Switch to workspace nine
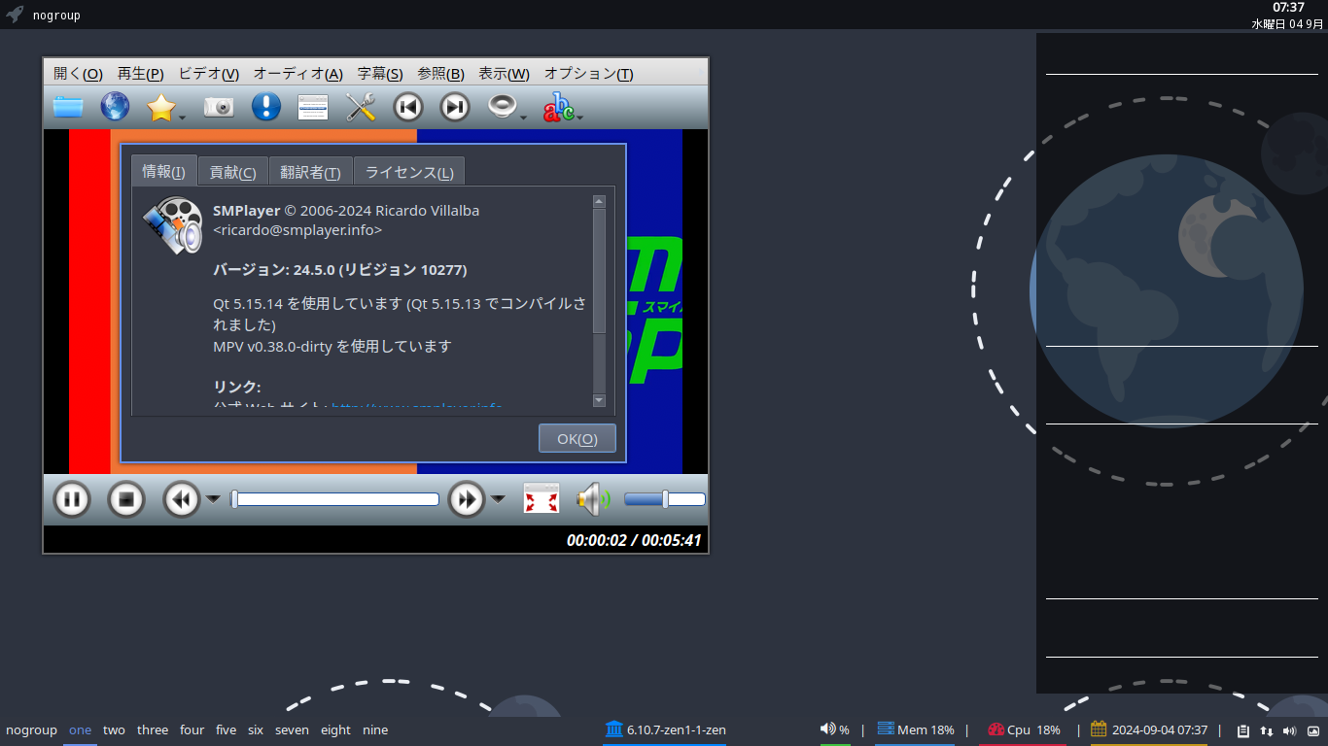 tap(375, 729)
